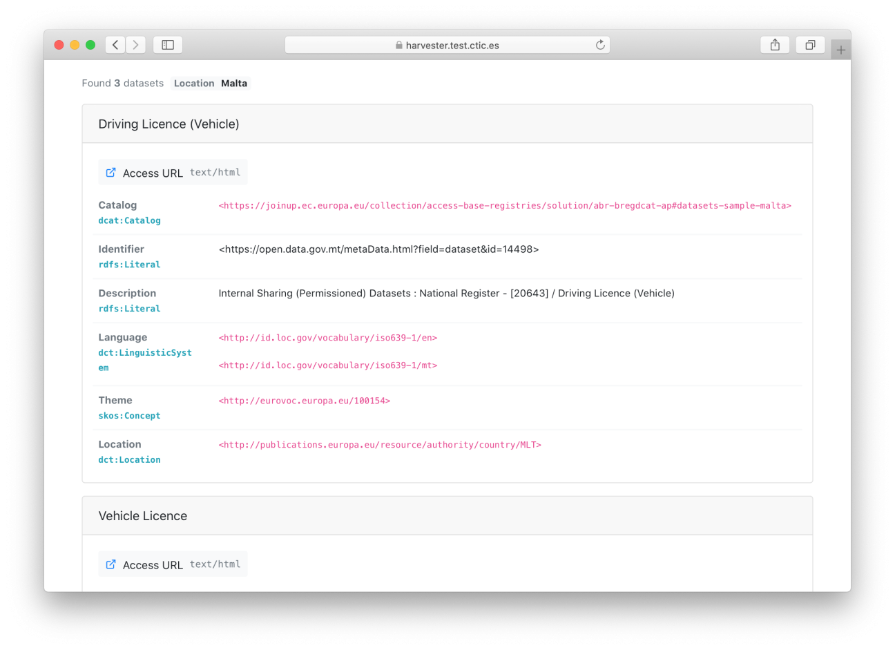895x650 pixels.
Task: Open the iso639-1/mt language link
Action: click(328, 365)
